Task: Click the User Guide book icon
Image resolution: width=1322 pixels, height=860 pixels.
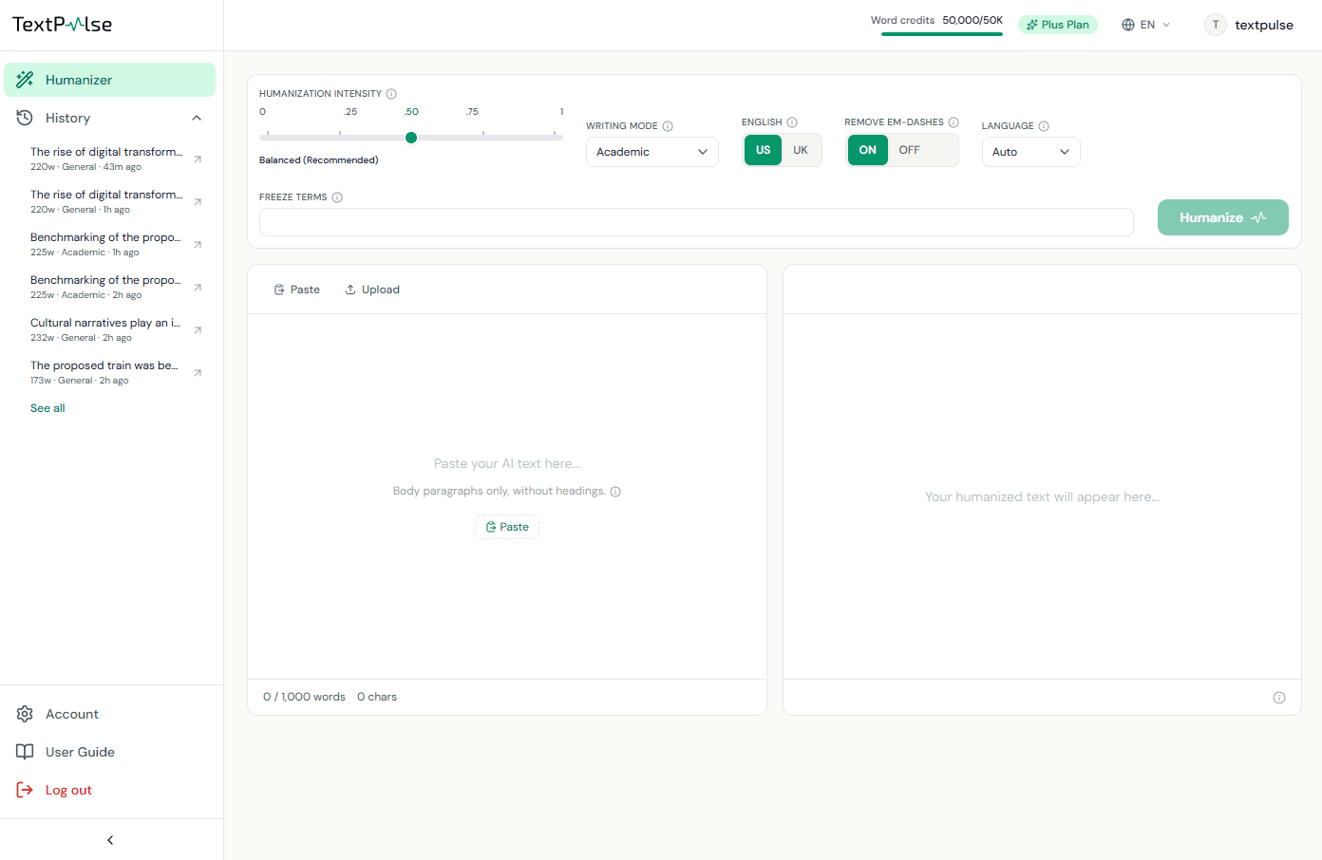Action: tap(25, 752)
